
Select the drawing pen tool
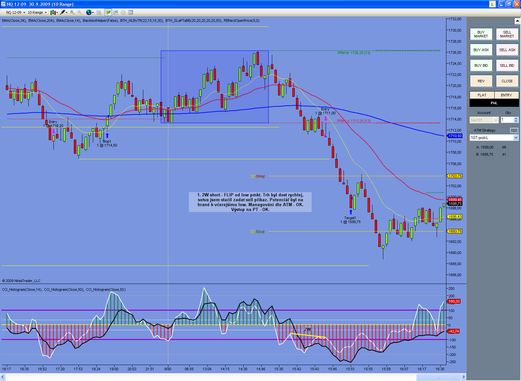pos(63,12)
